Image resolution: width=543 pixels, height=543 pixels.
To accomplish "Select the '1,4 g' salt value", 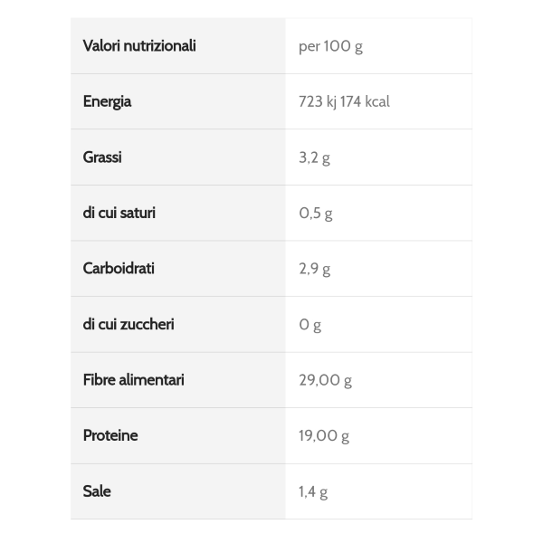I will tap(313, 492).
